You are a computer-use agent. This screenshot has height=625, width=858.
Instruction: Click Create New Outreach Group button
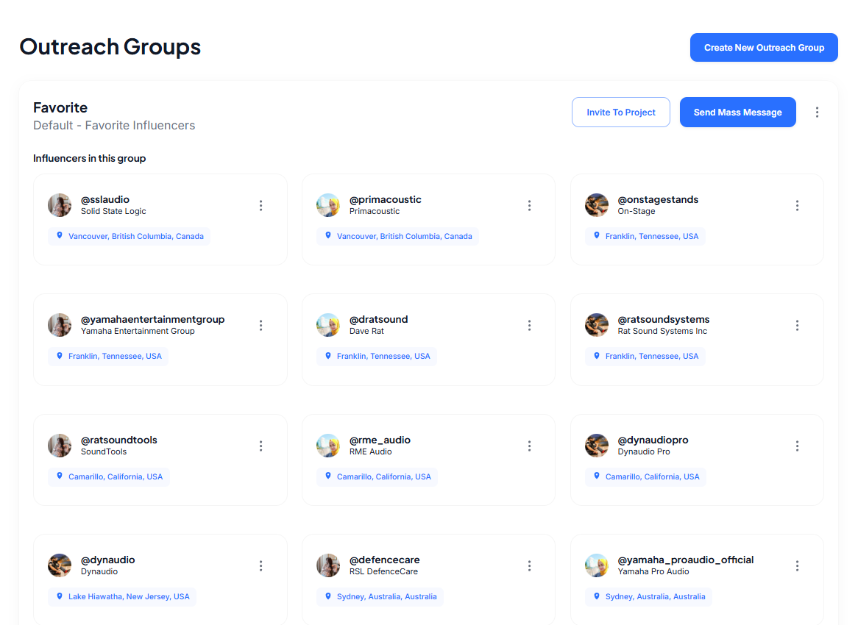pos(764,48)
